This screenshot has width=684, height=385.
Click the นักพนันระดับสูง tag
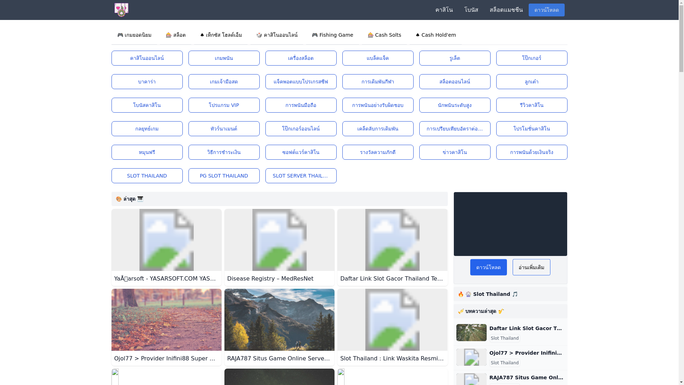coord(455,105)
